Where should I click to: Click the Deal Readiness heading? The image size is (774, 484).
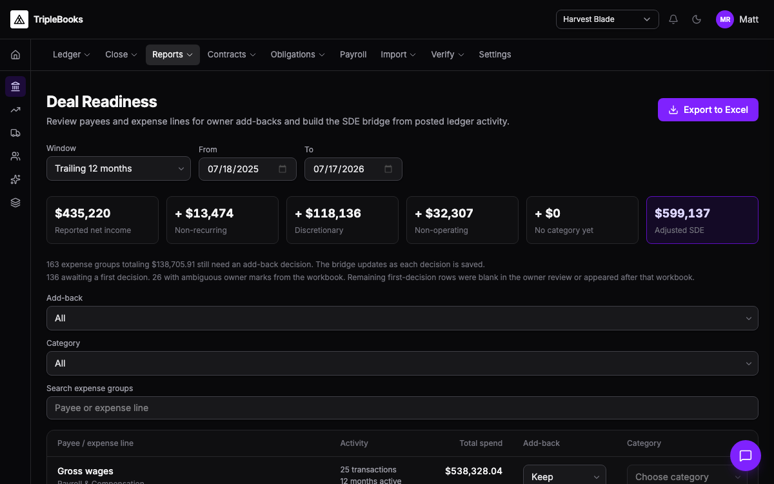click(x=102, y=102)
